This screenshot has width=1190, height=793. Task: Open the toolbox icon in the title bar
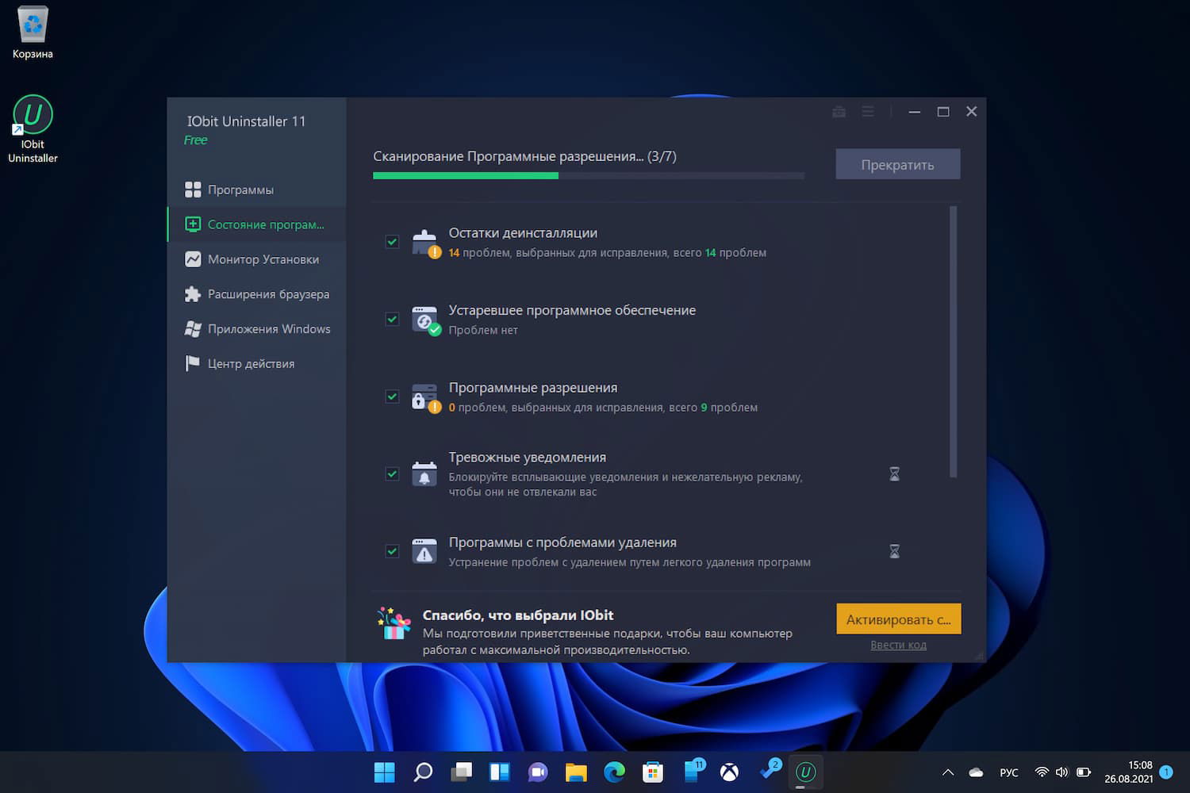pos(839,112)
